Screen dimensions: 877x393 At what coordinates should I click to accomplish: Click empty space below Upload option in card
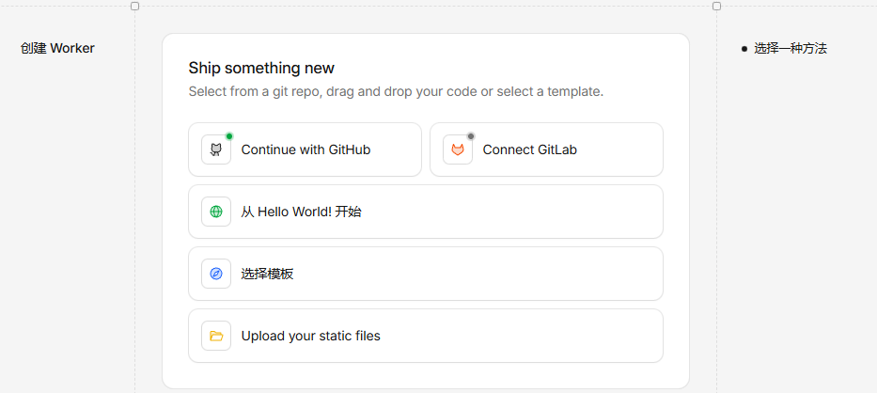point(425,375)
